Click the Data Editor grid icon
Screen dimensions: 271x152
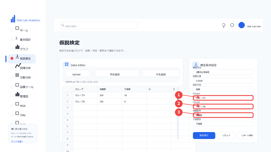click(x=66, y=64)
